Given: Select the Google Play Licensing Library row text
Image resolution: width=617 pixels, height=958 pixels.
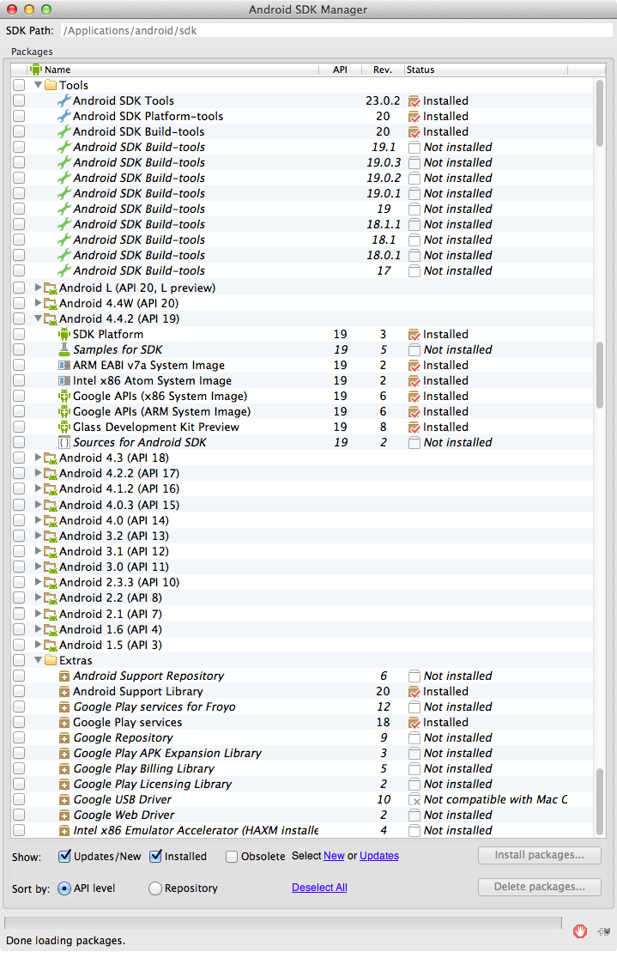Looking at the screenshot, I should [x=153, y=784].
